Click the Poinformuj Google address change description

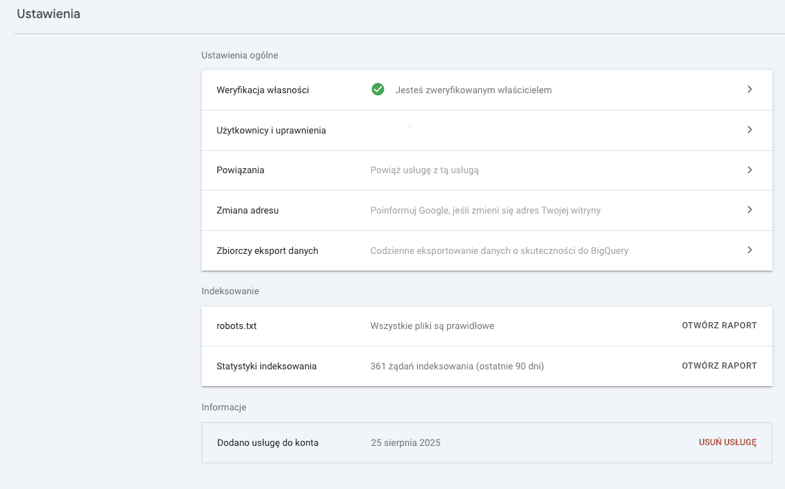click(x=485, y=210)
